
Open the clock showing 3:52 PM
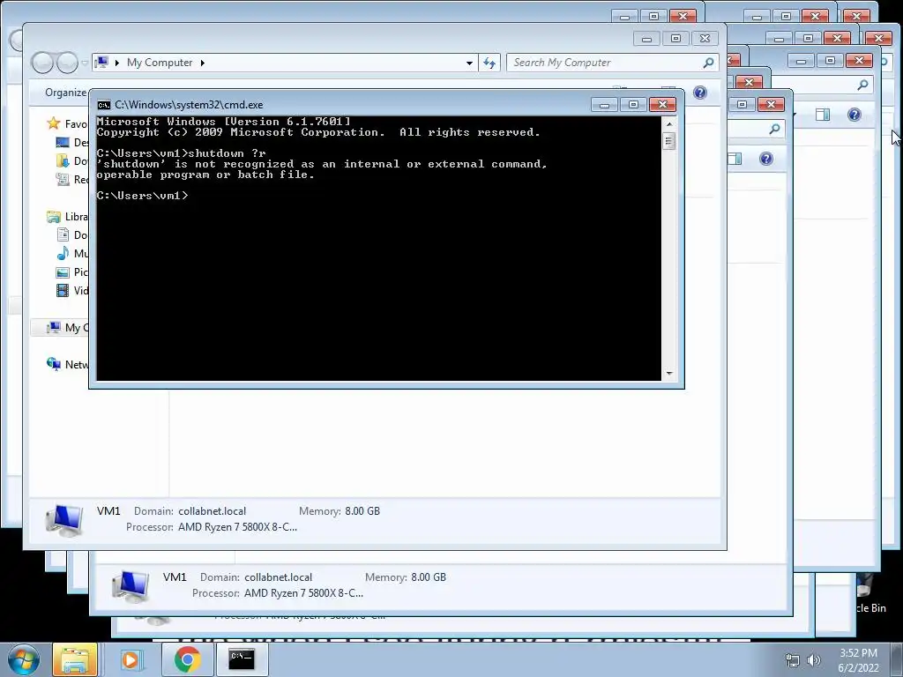click(x=858, y=660)
